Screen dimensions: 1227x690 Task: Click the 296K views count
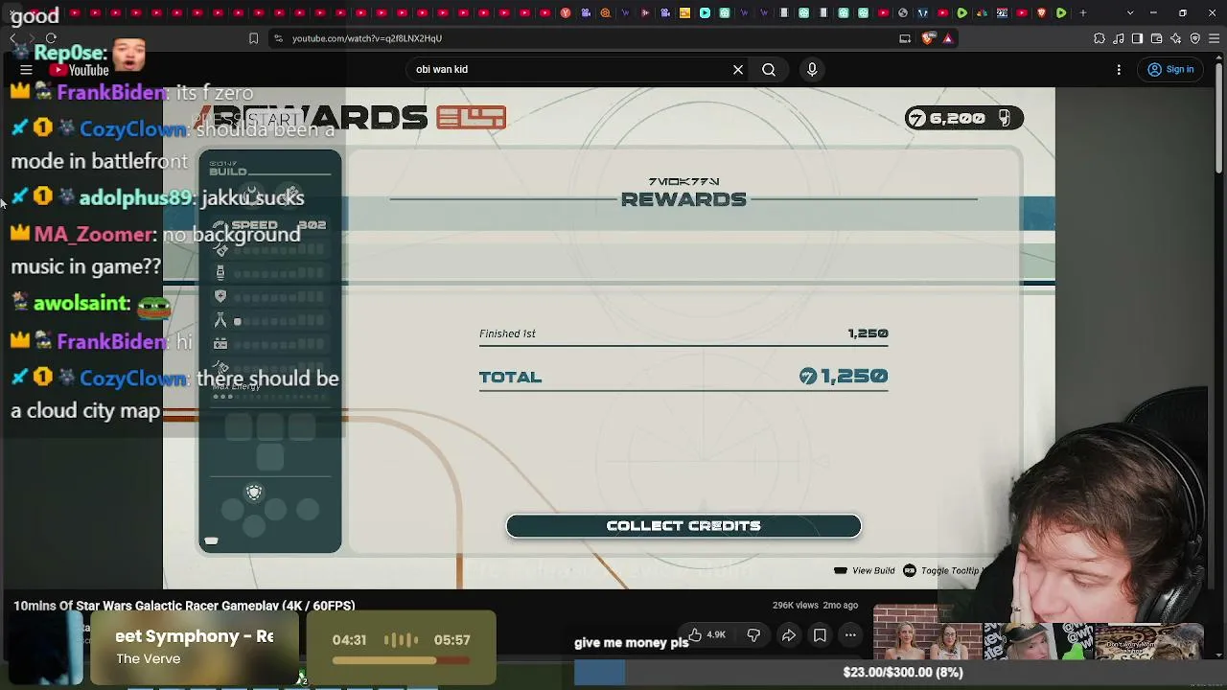tap(796, 606)
